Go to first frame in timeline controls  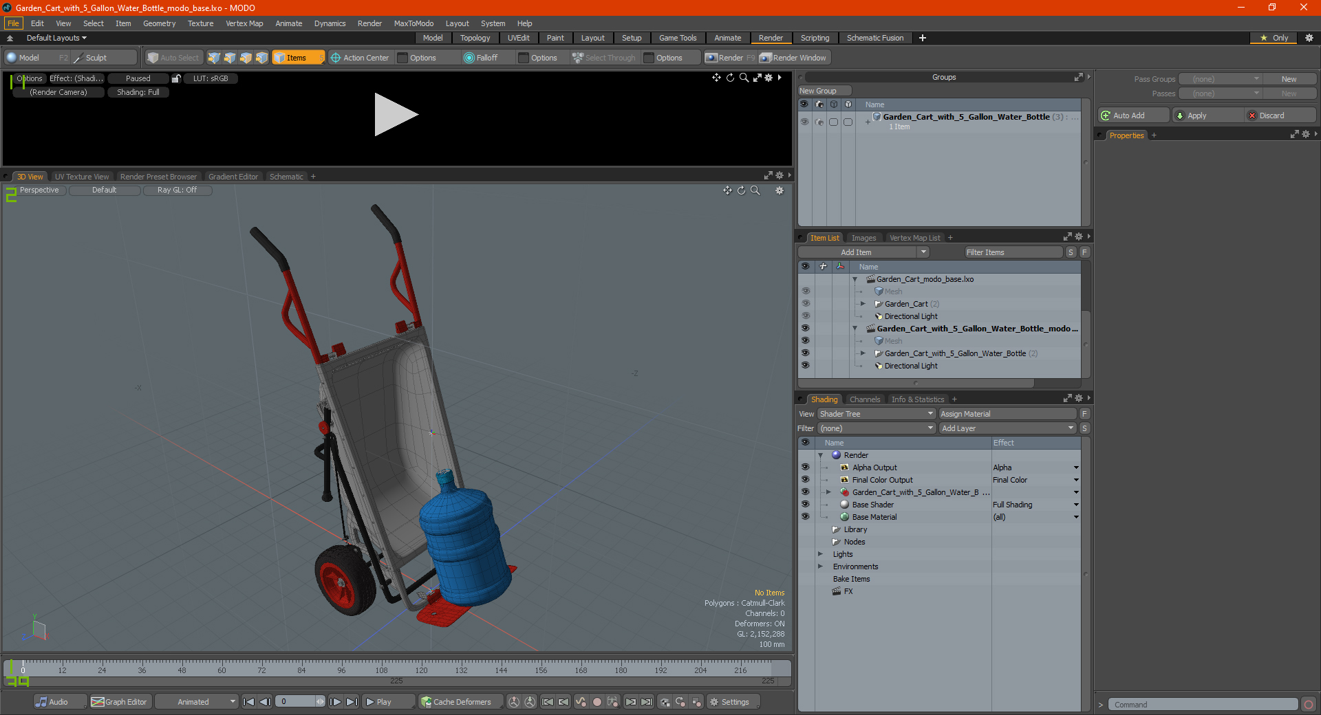[x=249, y=702]
